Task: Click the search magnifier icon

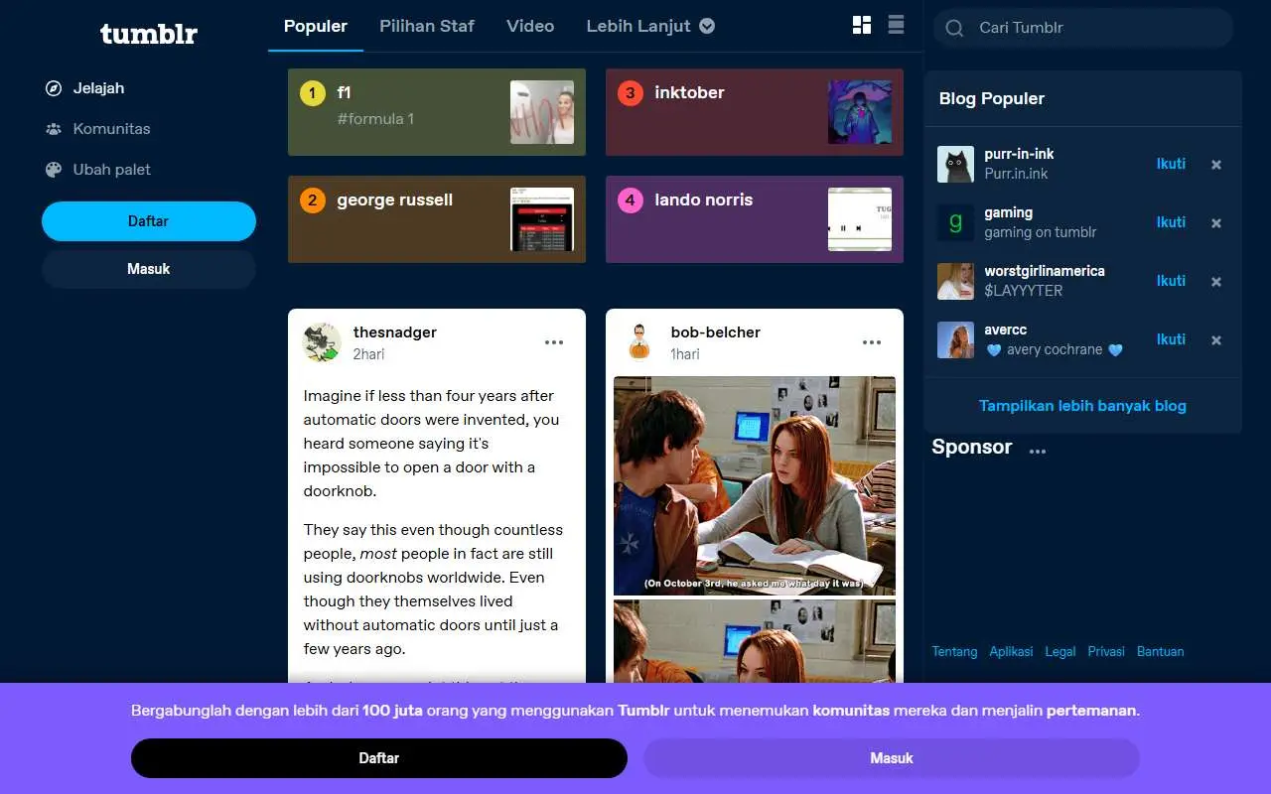Action: (x=954, y=28)
